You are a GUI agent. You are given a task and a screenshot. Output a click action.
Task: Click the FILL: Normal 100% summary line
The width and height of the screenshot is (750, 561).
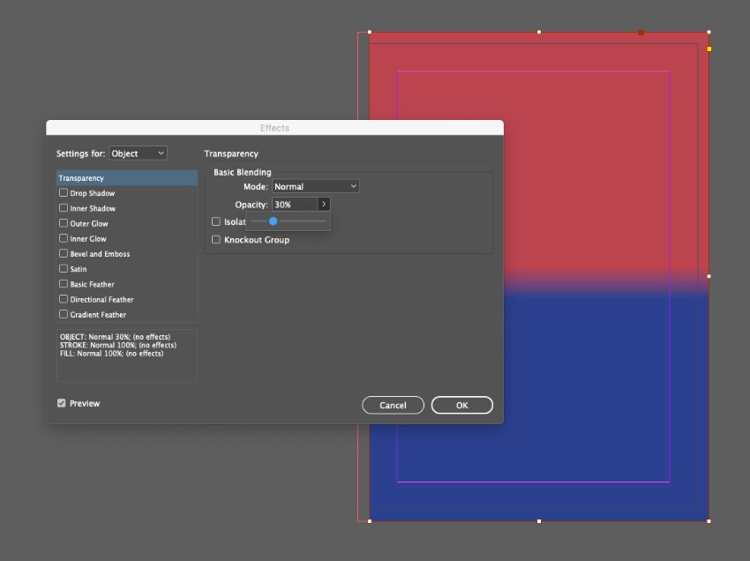tap(111, 354)
